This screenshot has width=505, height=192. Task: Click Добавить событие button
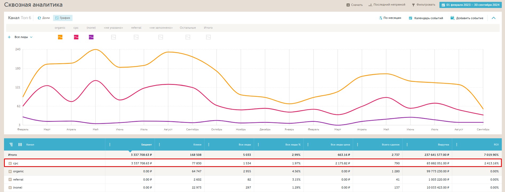(x=467, y=18)
